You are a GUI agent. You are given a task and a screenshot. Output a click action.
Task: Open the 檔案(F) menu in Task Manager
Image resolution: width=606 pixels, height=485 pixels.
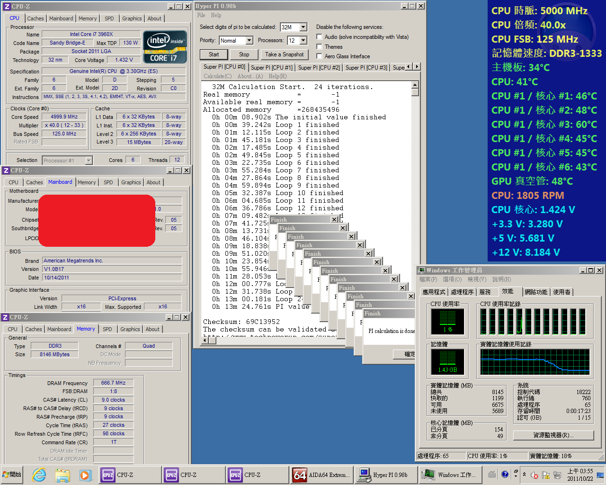[428, 279]
